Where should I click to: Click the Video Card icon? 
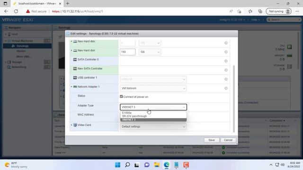75,125
